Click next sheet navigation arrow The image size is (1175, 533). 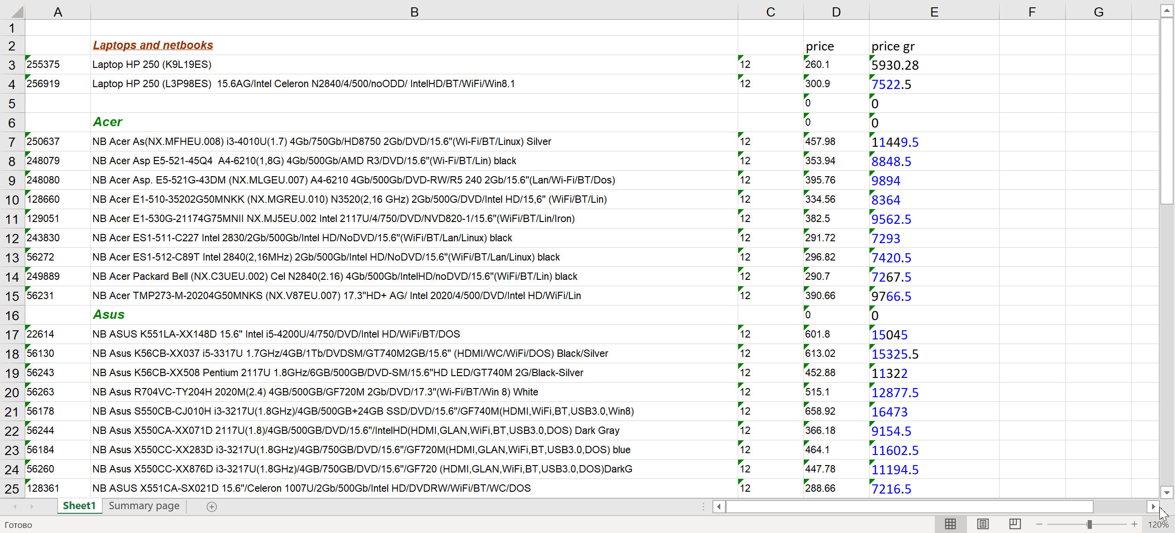pyautogui.click(x=32, y=506)
